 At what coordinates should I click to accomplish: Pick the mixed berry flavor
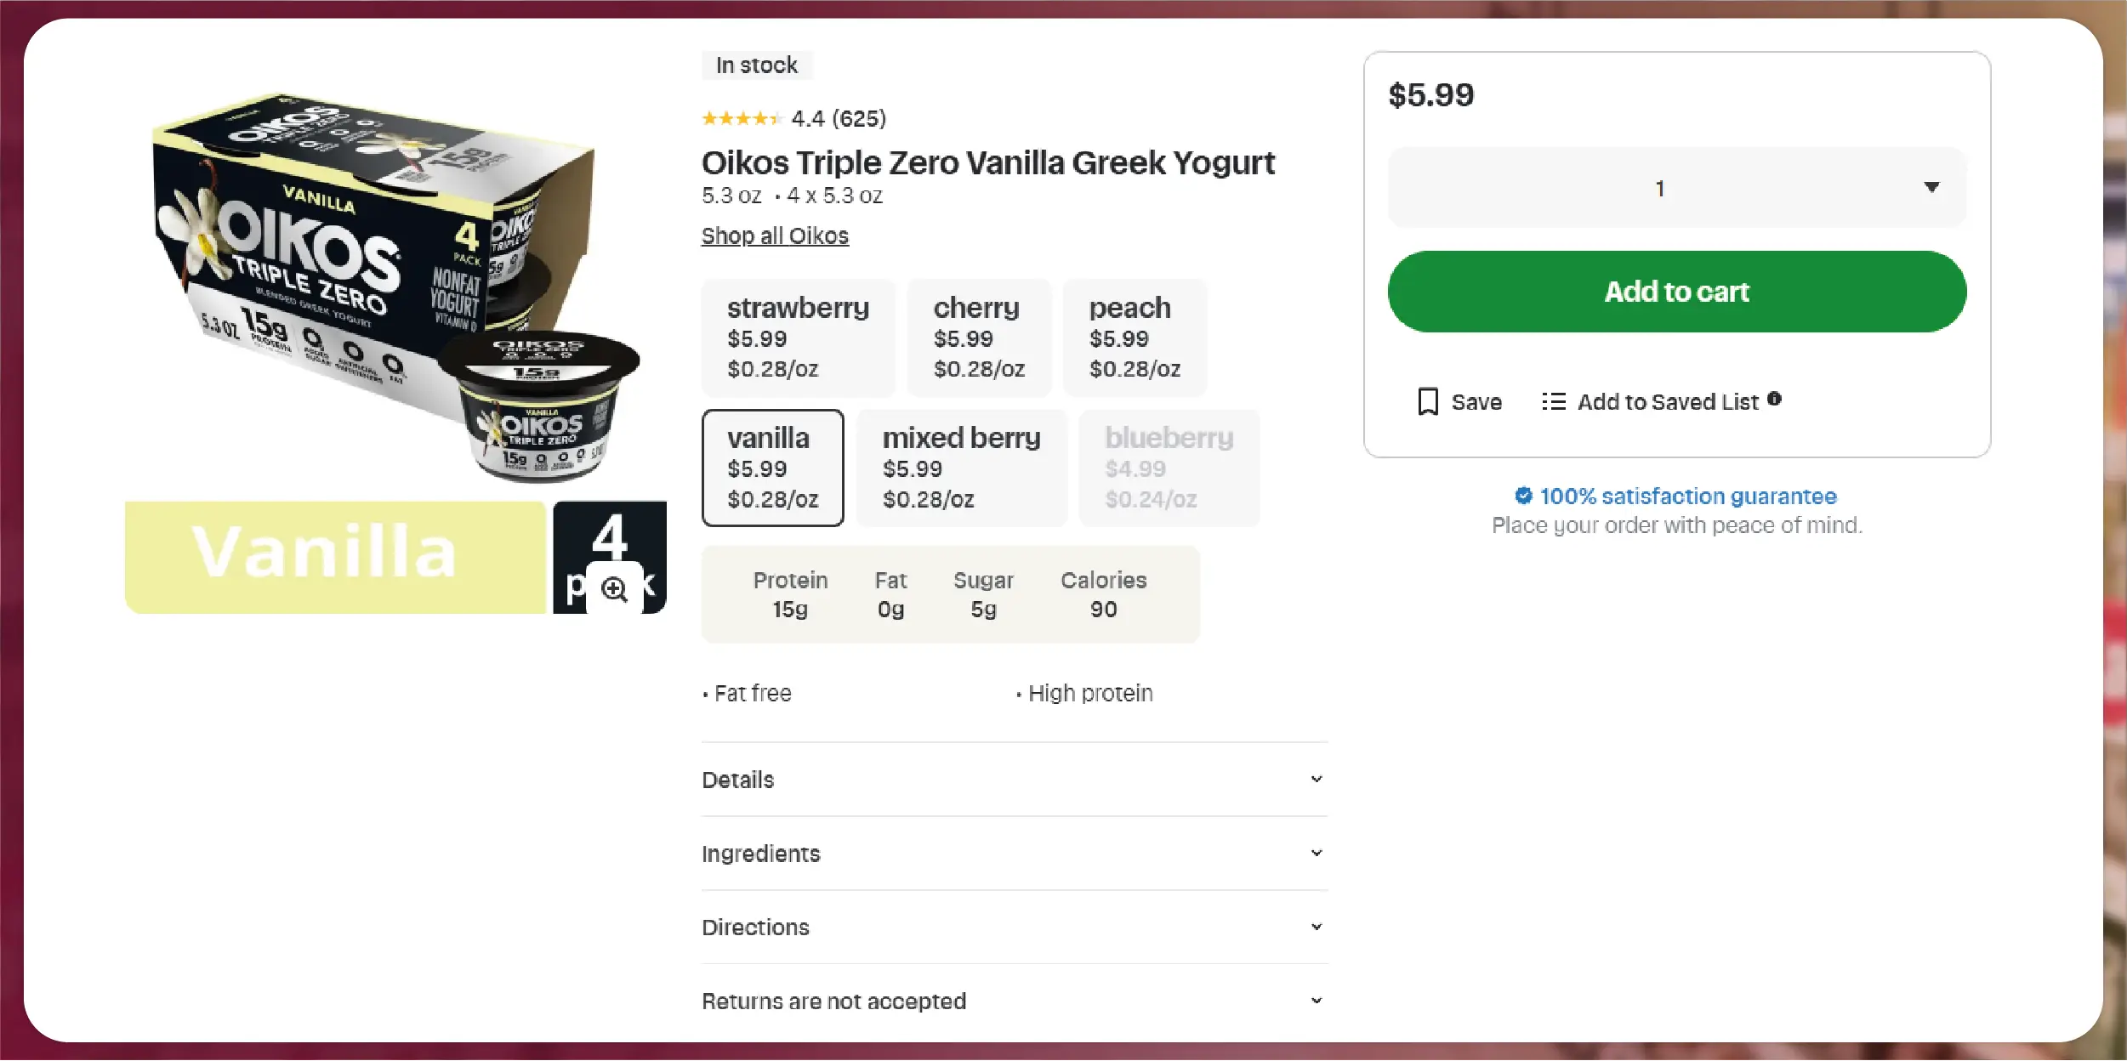pyautogui.click(x=961, y=468)
